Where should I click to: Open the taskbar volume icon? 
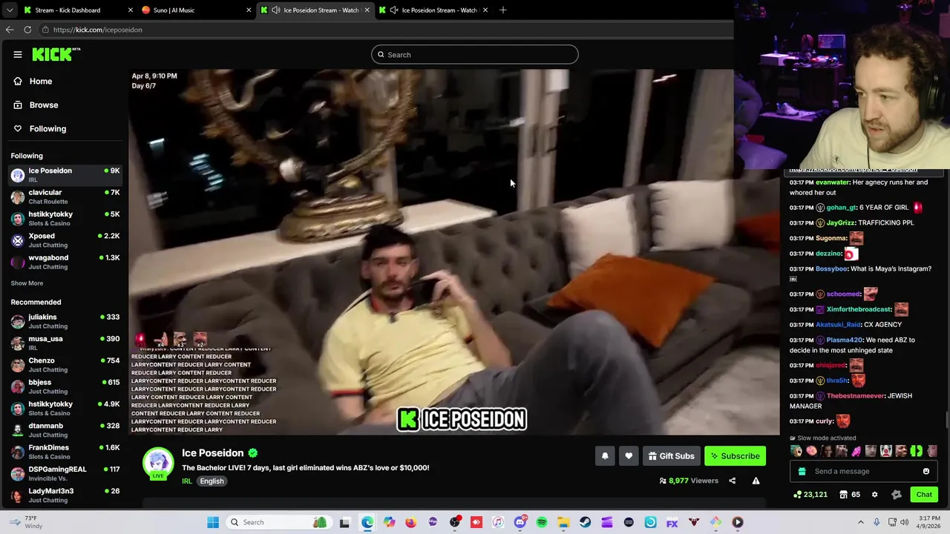[905, 522]
